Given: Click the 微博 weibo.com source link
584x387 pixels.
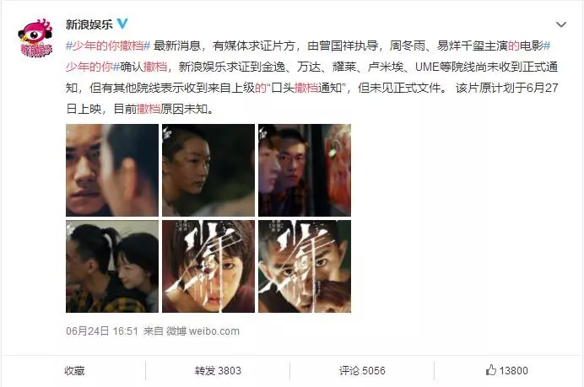Looking at the screenshot, I should point(203,331).
